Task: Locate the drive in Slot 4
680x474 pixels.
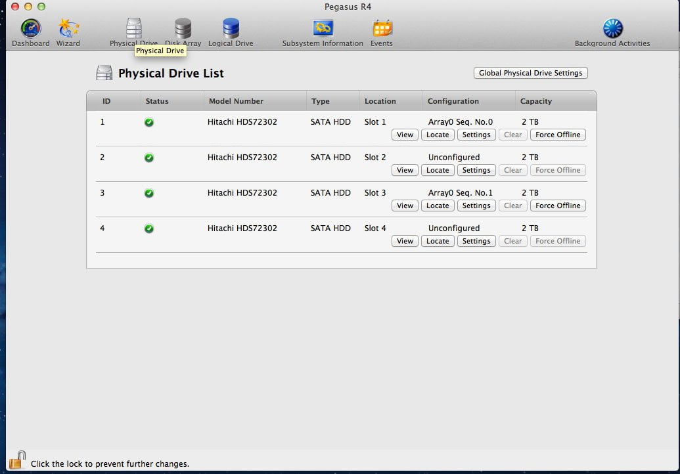Action: pyautogui.click(x=438, y=242)
